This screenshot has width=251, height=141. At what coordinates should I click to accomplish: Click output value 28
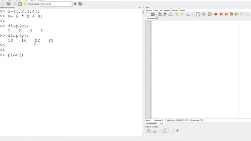tap(51, 40)
